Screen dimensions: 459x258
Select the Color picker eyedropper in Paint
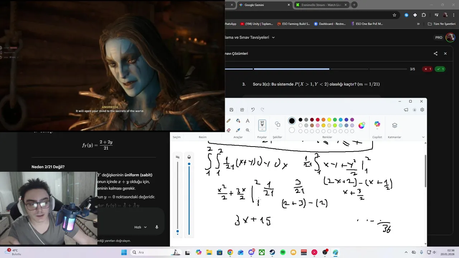coord(238,130)
